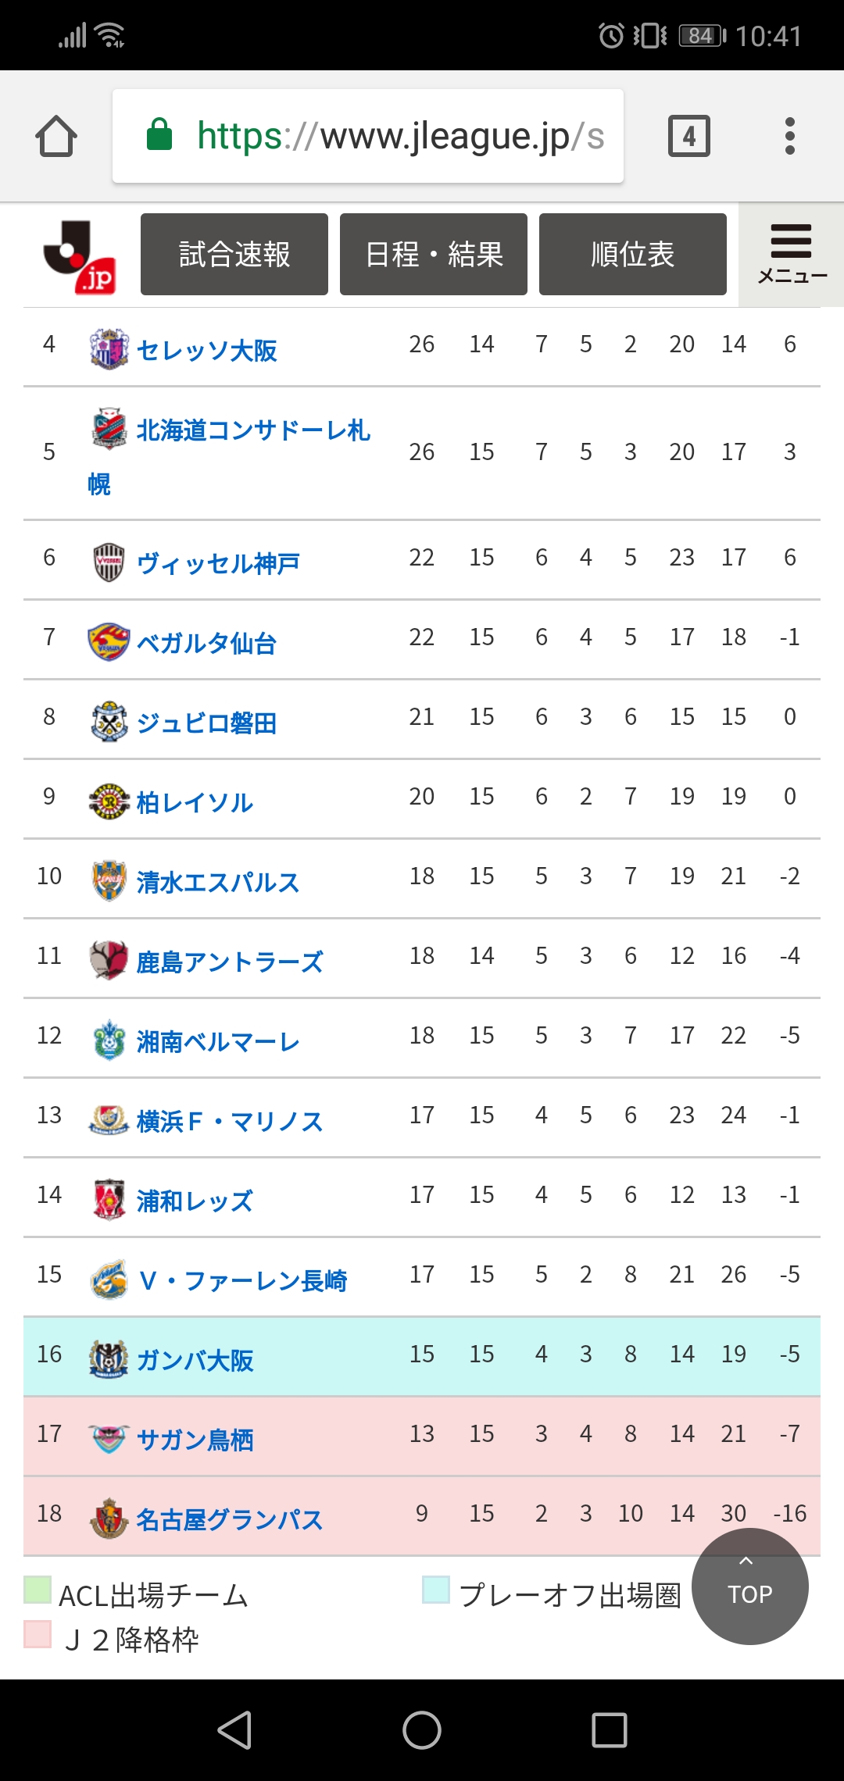Open the 浦和レッズ team link
This screenshot has width=844, height=1781.
point(195,1201)
